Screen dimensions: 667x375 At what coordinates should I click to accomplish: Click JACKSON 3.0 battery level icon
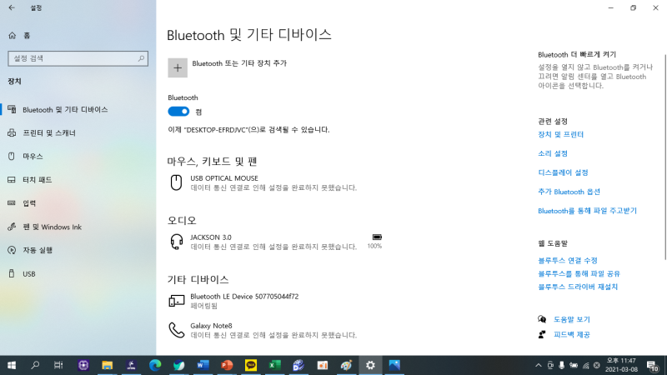point(377,237)
